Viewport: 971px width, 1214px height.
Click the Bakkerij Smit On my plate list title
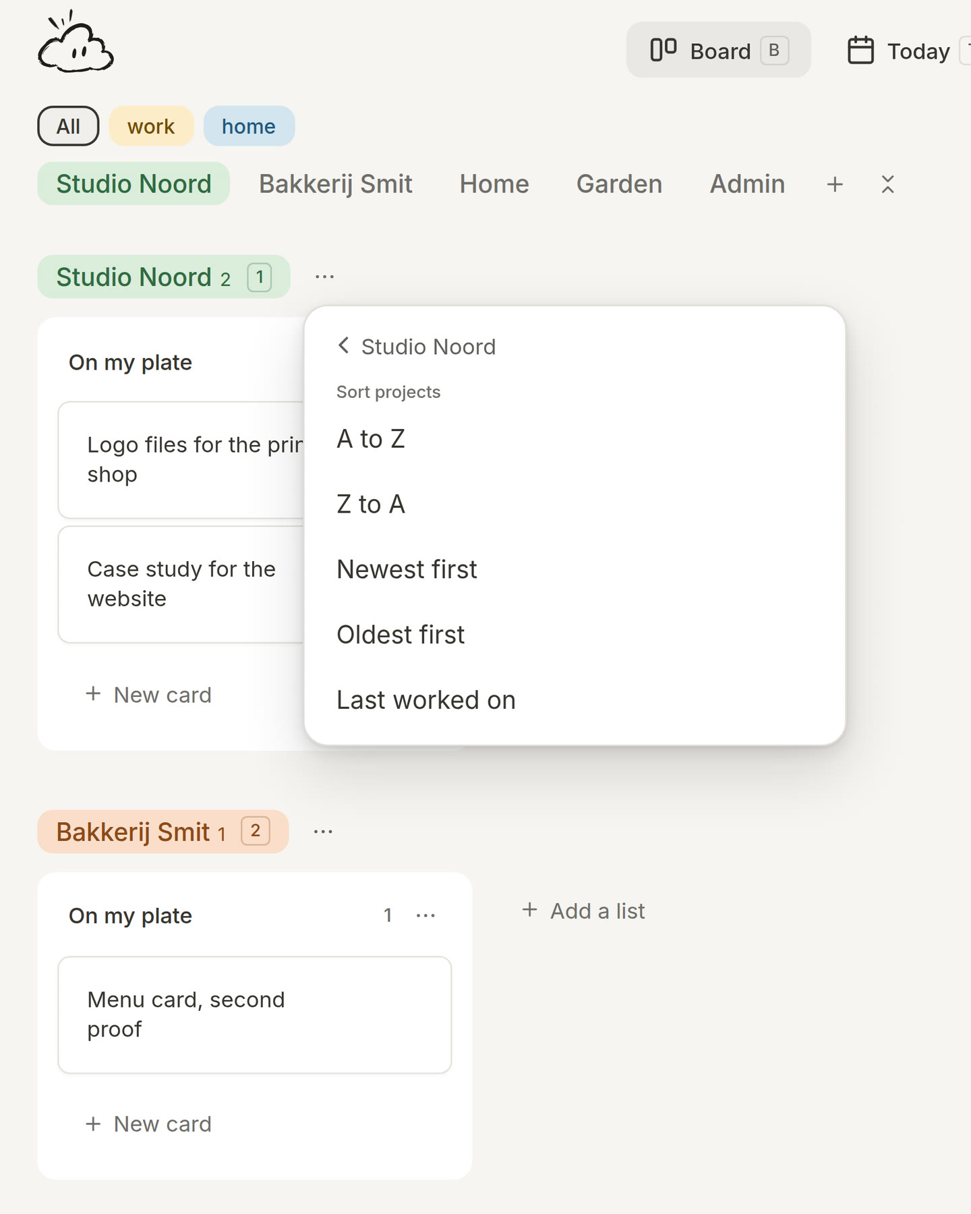[130, 915]
